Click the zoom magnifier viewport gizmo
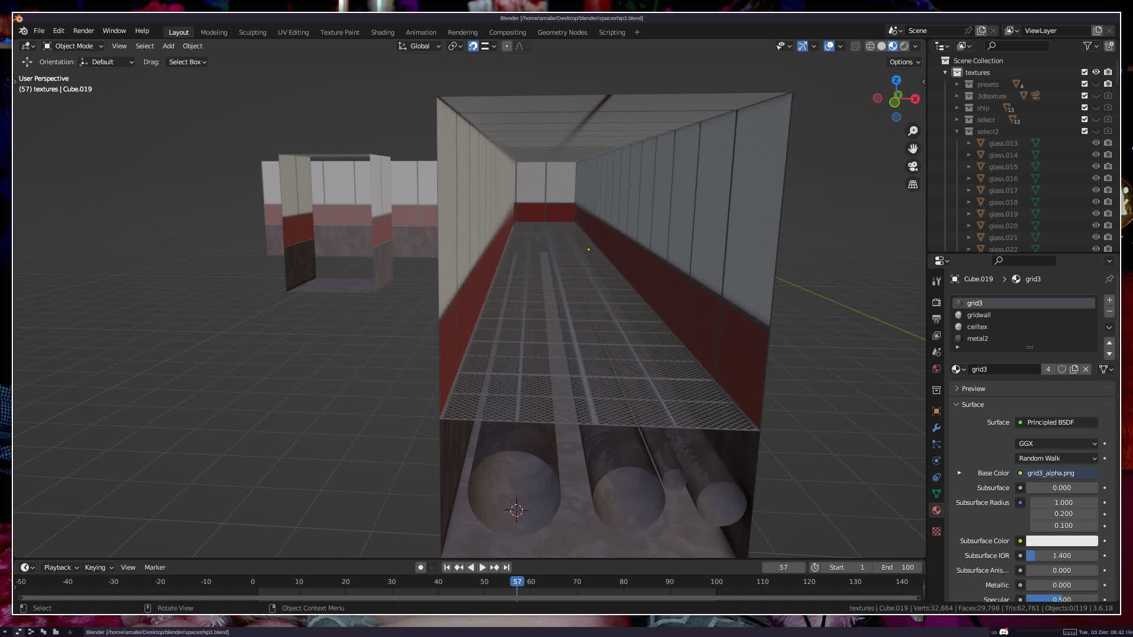 tap(913, 131)
